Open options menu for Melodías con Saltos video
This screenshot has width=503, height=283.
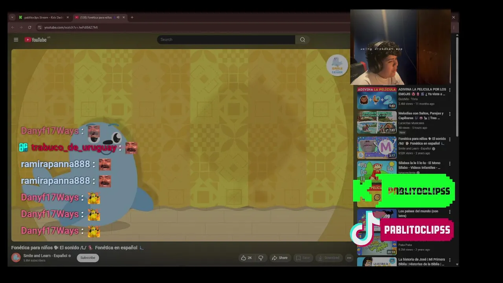[450, 114]
